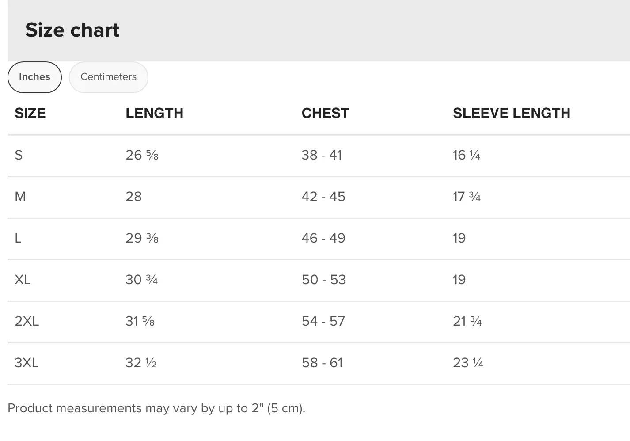The width and height of the screenshot is (630, 441).
Task: Select the 2XL size row label
Action: (x=27, y=321)
